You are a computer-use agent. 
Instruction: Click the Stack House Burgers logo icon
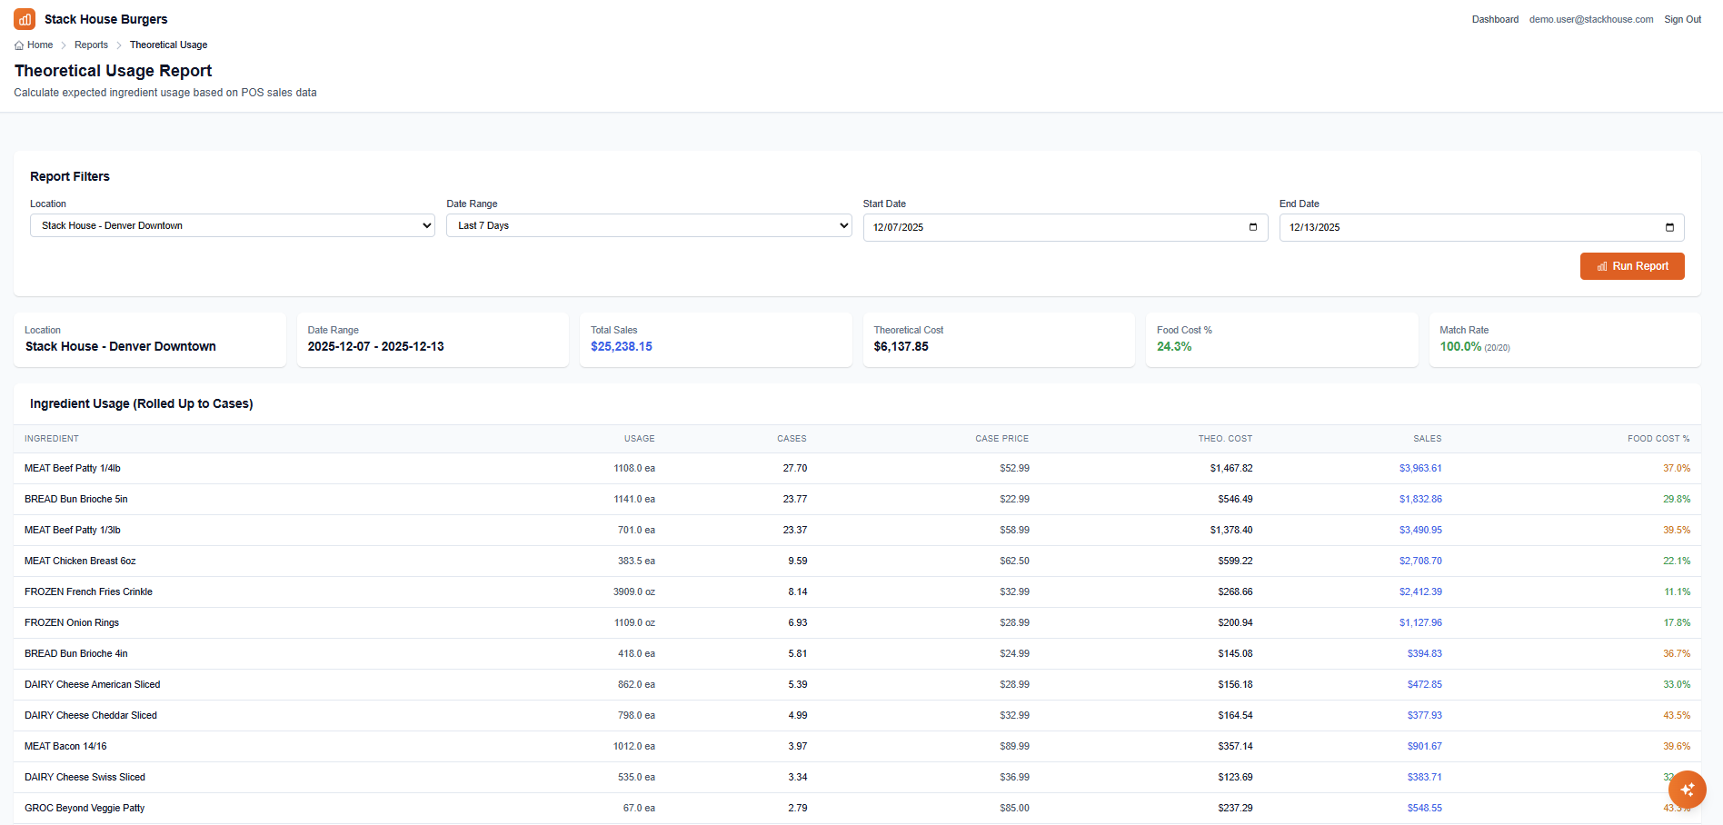23,18
